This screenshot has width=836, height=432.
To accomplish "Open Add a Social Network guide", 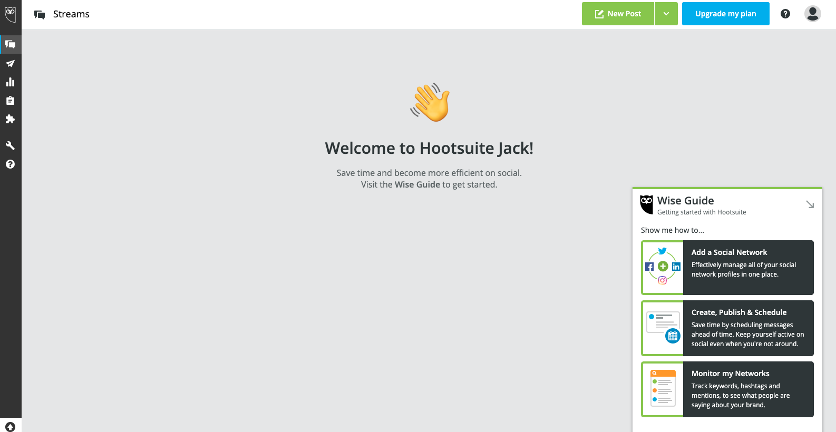I will (727, 268).
